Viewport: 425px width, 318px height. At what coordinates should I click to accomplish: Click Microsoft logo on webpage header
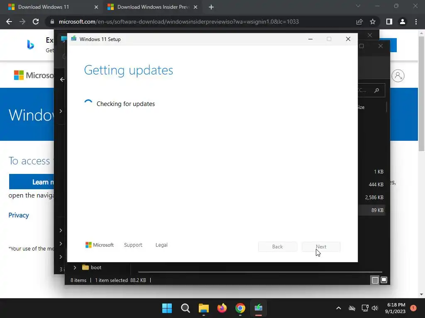tap(34, 75)
